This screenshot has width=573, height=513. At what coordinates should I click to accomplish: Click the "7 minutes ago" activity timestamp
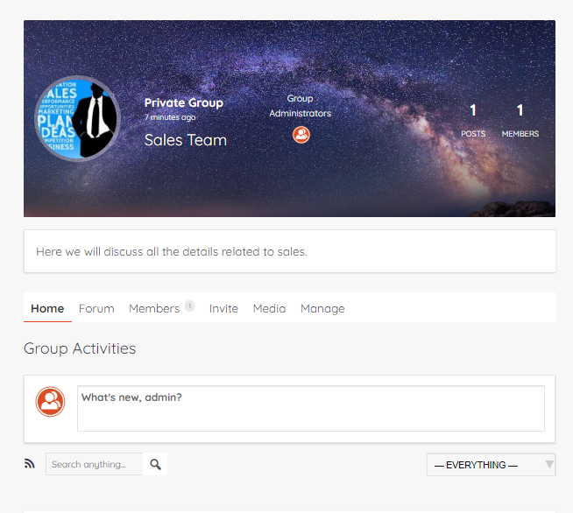click(170, 117)
